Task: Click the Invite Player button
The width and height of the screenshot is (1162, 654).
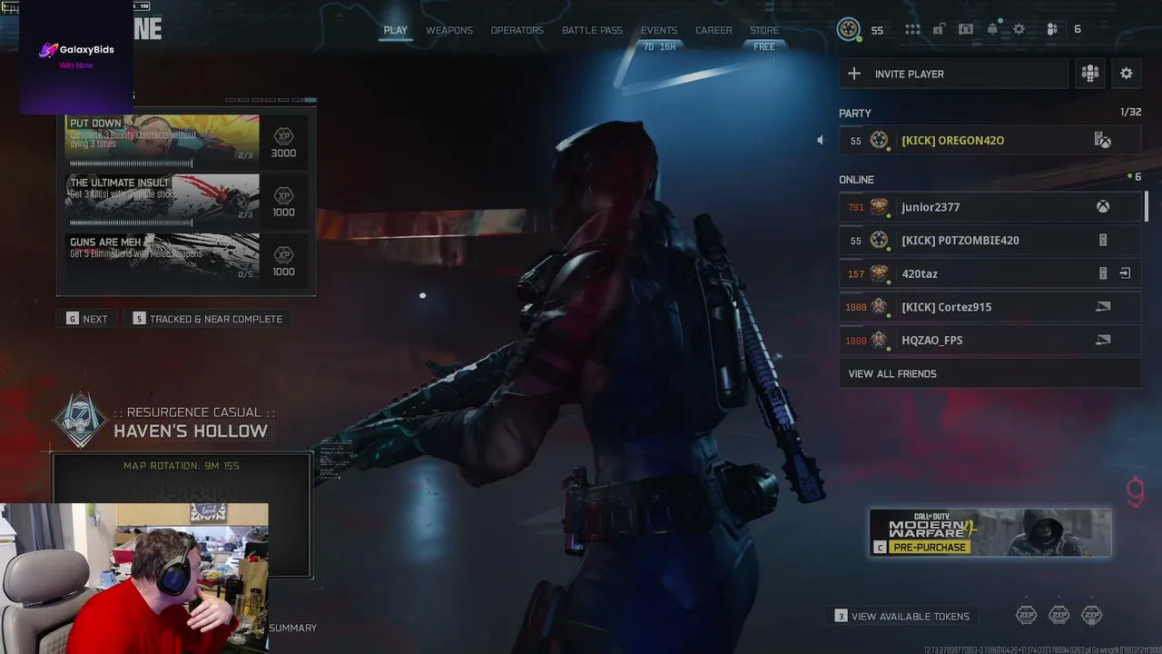Action: tap(954, 74)
